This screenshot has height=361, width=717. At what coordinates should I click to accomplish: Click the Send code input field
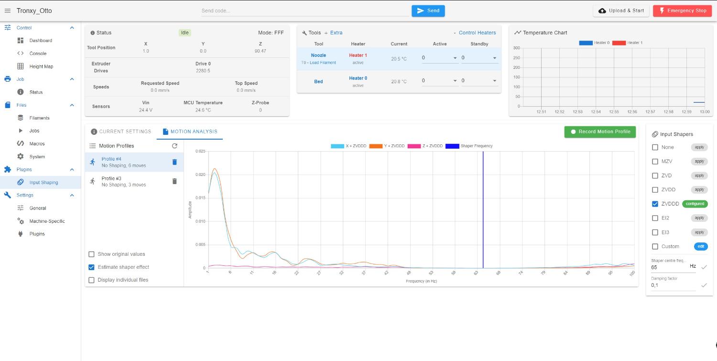click(304, 11)
